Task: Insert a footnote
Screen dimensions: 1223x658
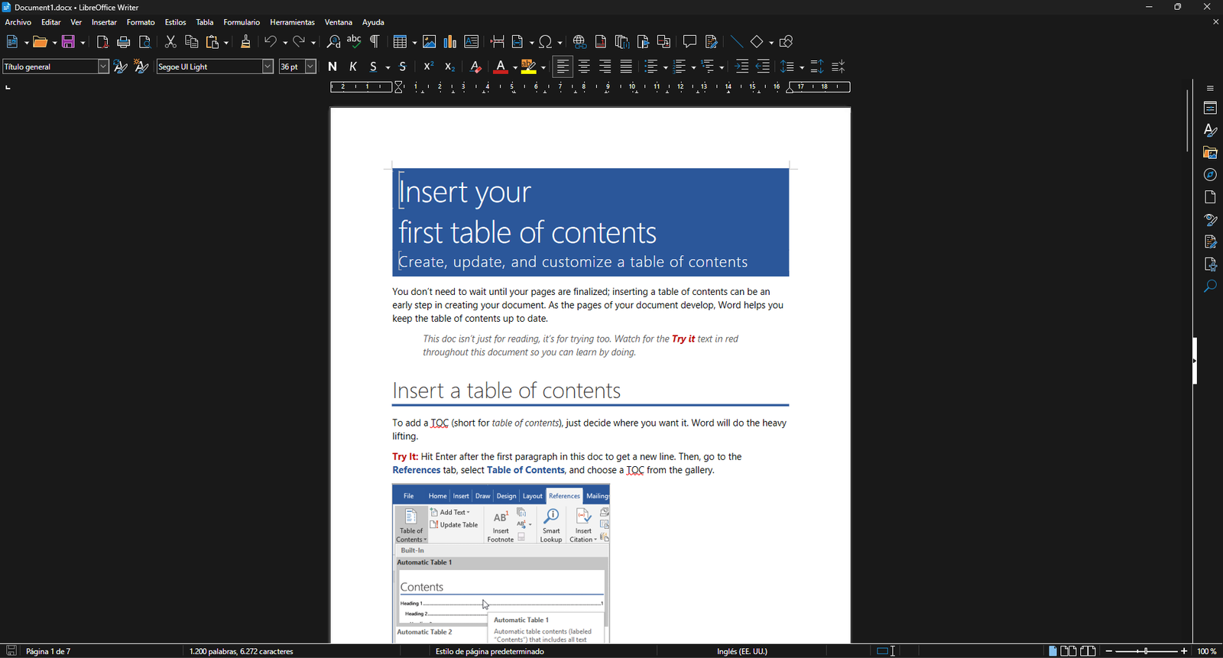Action: point(601,42)
